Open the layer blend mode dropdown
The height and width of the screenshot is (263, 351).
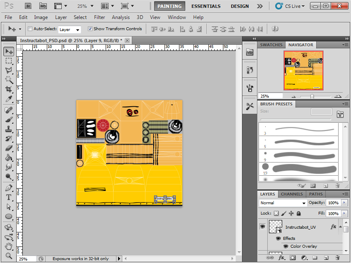pyautogui.click(x=283, y=203)
